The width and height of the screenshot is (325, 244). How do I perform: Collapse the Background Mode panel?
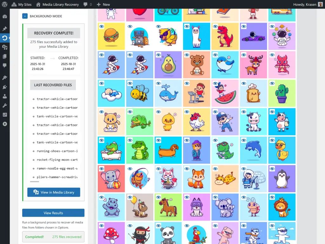click(25, 16)
